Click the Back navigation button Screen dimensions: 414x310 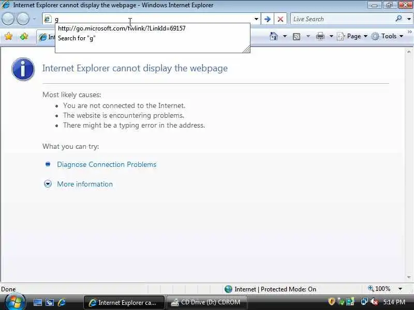pyautogui.click(x=8, y=19)
